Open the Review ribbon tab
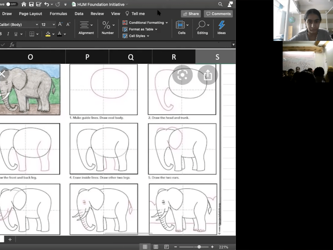 coord(97,14)
